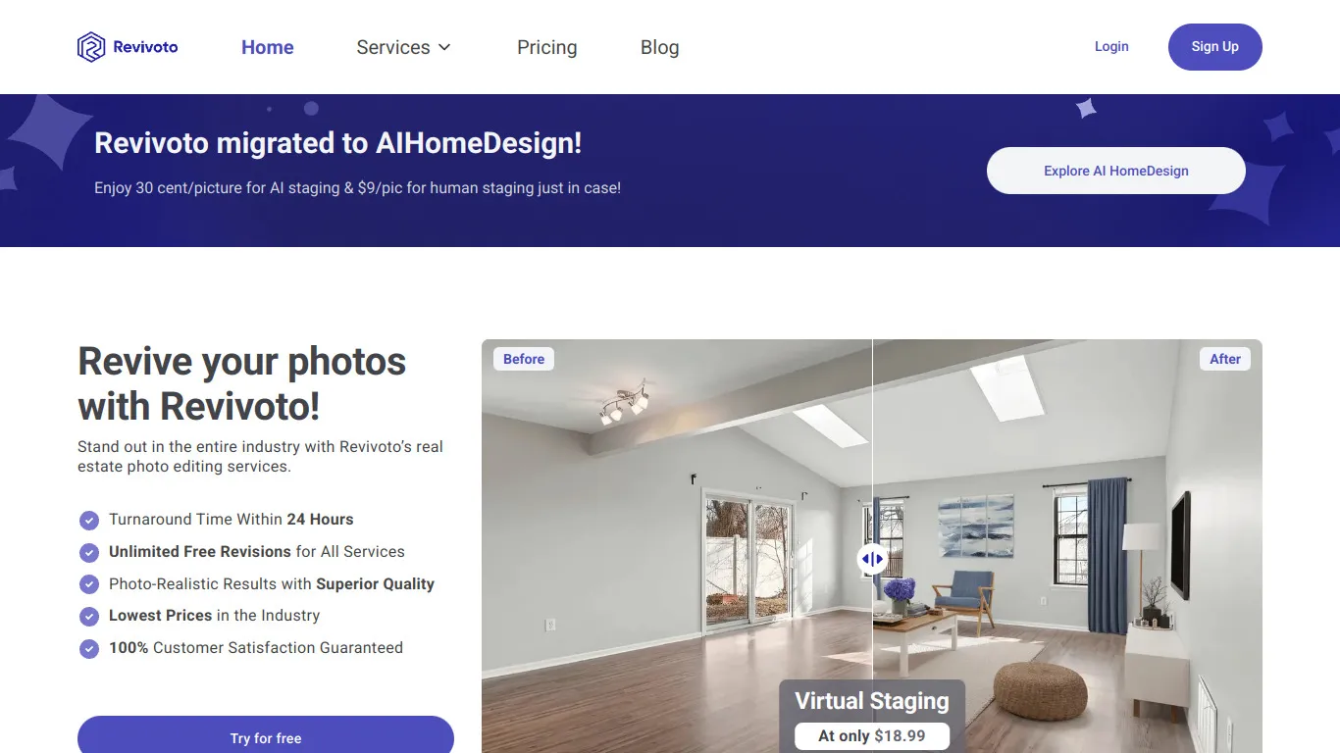Viewport: 1340px width, 753px height.
Task: Visit the Blog page
Action: pos(660,47)
